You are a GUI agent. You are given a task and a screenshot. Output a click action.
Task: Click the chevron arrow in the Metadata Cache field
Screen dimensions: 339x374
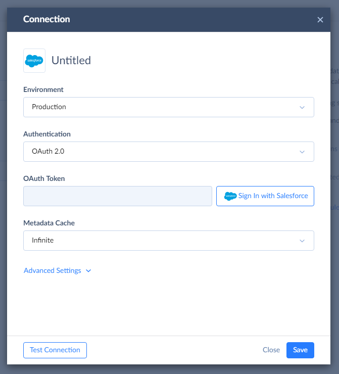302,241
